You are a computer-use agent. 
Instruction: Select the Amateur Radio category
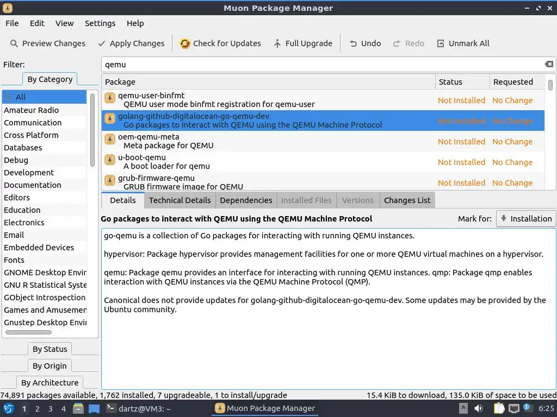pyautogui.click(x=45, y=110)
